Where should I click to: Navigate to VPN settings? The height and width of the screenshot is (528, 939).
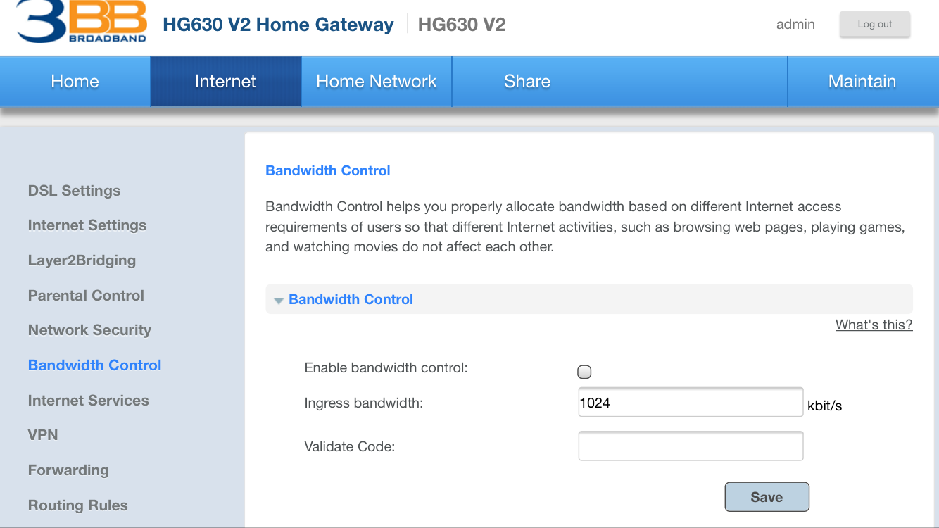tap(43, 435)
